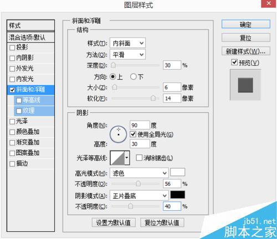Click 新建样式(W)... new style button
The image size is (277, 239).
[x=246, y=51]
